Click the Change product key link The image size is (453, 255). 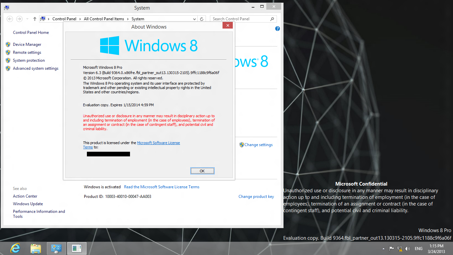pos(256,197)
